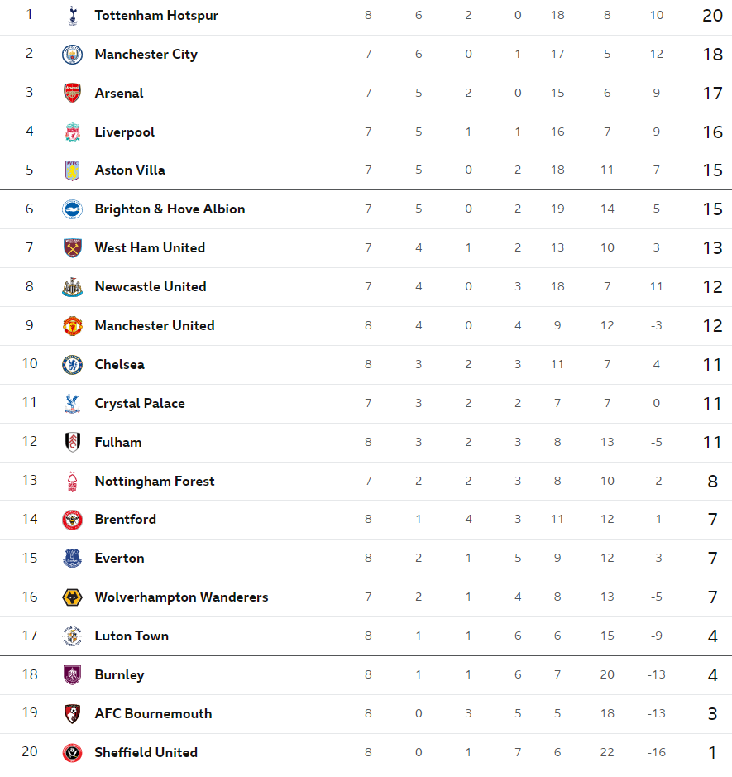Select the West Ham United crest
732x777 pixels.
point(72,247)
